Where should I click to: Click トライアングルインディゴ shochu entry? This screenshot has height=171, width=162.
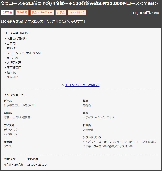pyautogui.click(x=99, y=117)
